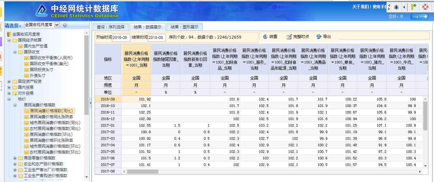Image resolution: width=434 pixels, height=182 pixels.
Task: Click the red lifebuoy help icon
Action: click(x=425, y=7)
